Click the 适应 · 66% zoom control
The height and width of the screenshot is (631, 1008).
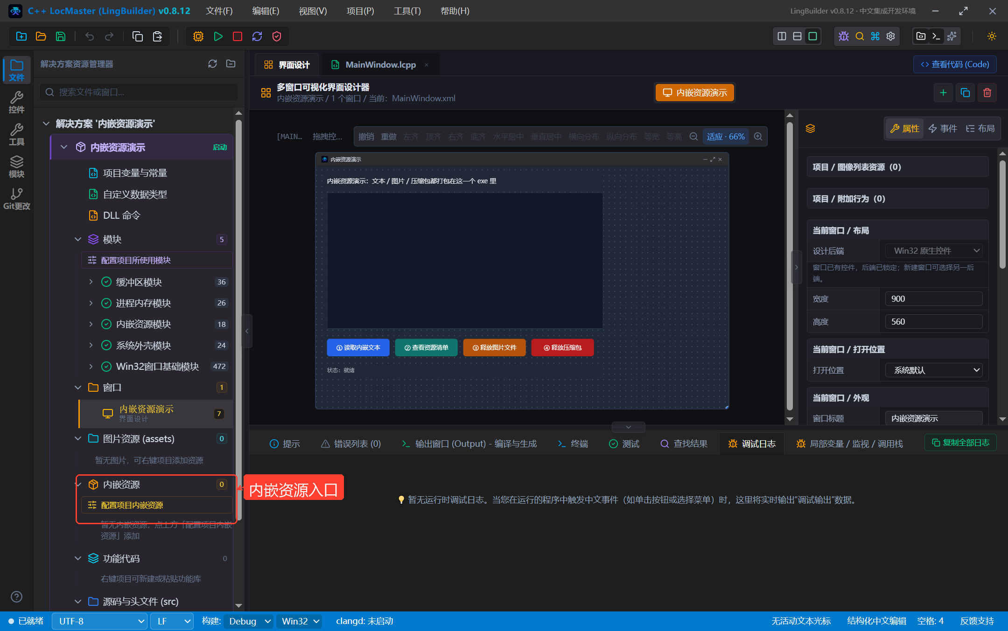pyautogui.click(x=726, y=137)
